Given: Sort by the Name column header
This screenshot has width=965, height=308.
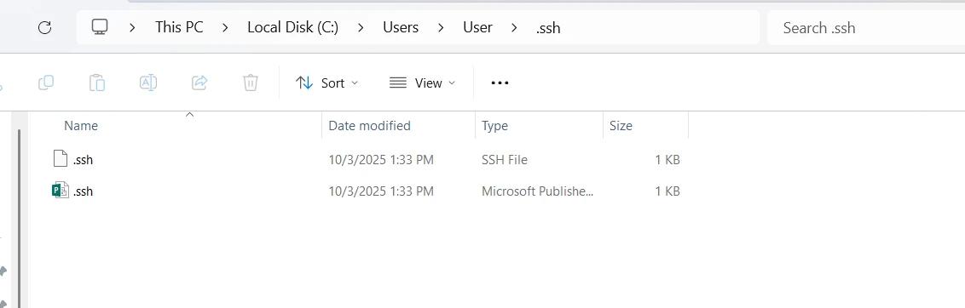Looking at the screenshot, I should tap(81, 125).
